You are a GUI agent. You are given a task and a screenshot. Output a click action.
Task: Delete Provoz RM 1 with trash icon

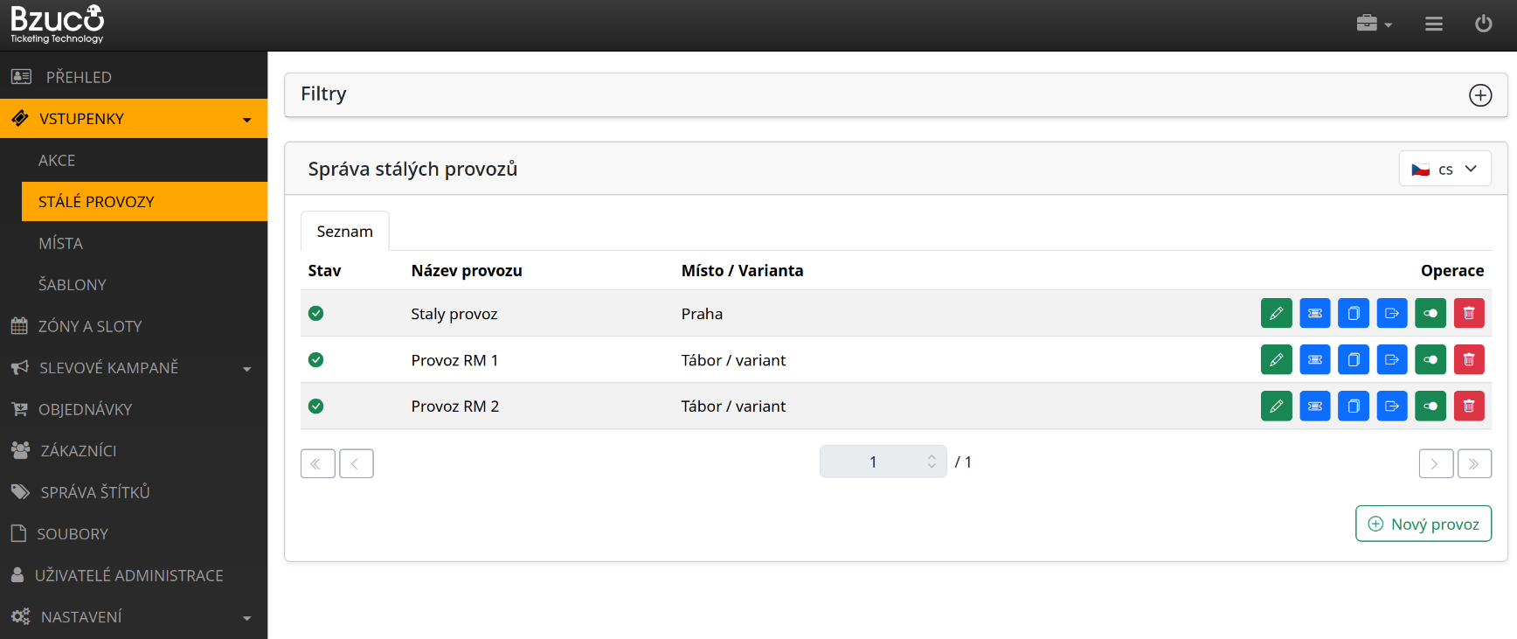click(x=1469, y=359)
